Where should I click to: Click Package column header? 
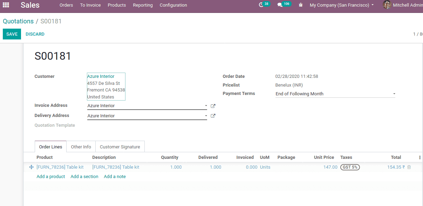tap(286, 157)
